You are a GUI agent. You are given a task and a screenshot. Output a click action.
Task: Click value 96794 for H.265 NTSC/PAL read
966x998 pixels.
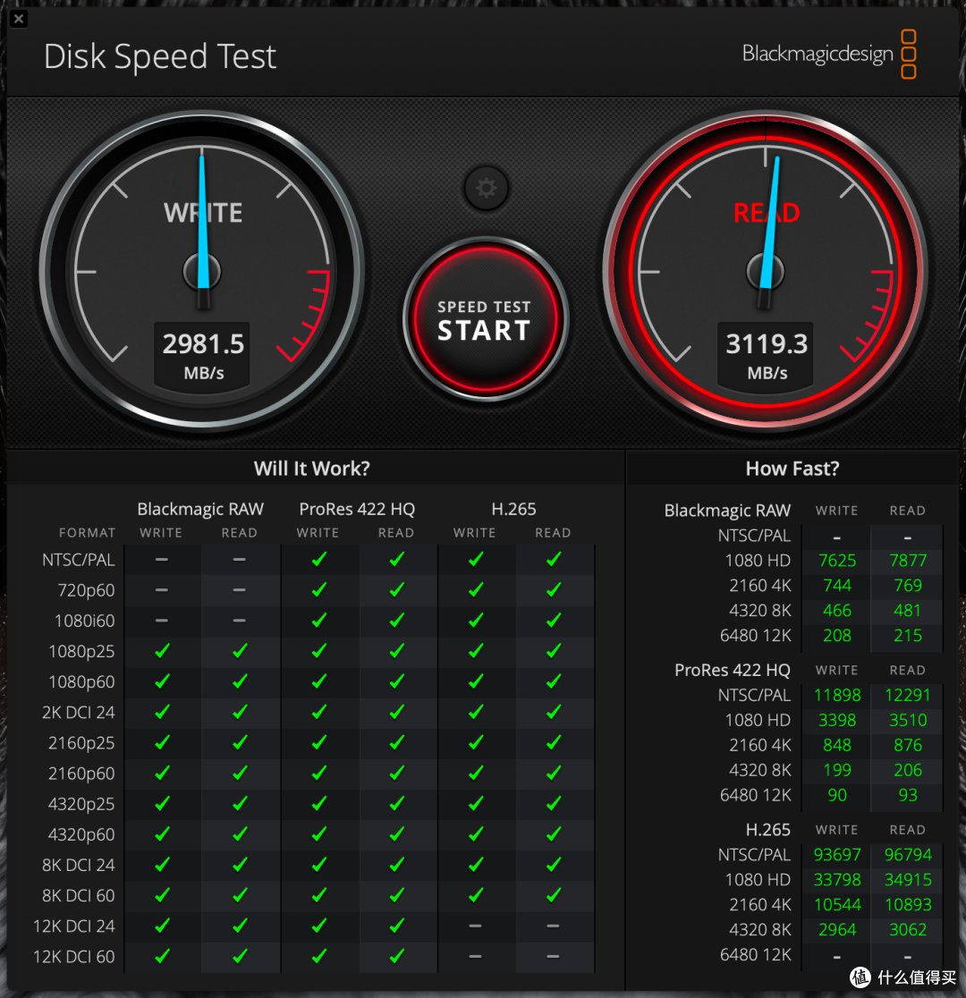click(908, 855)
